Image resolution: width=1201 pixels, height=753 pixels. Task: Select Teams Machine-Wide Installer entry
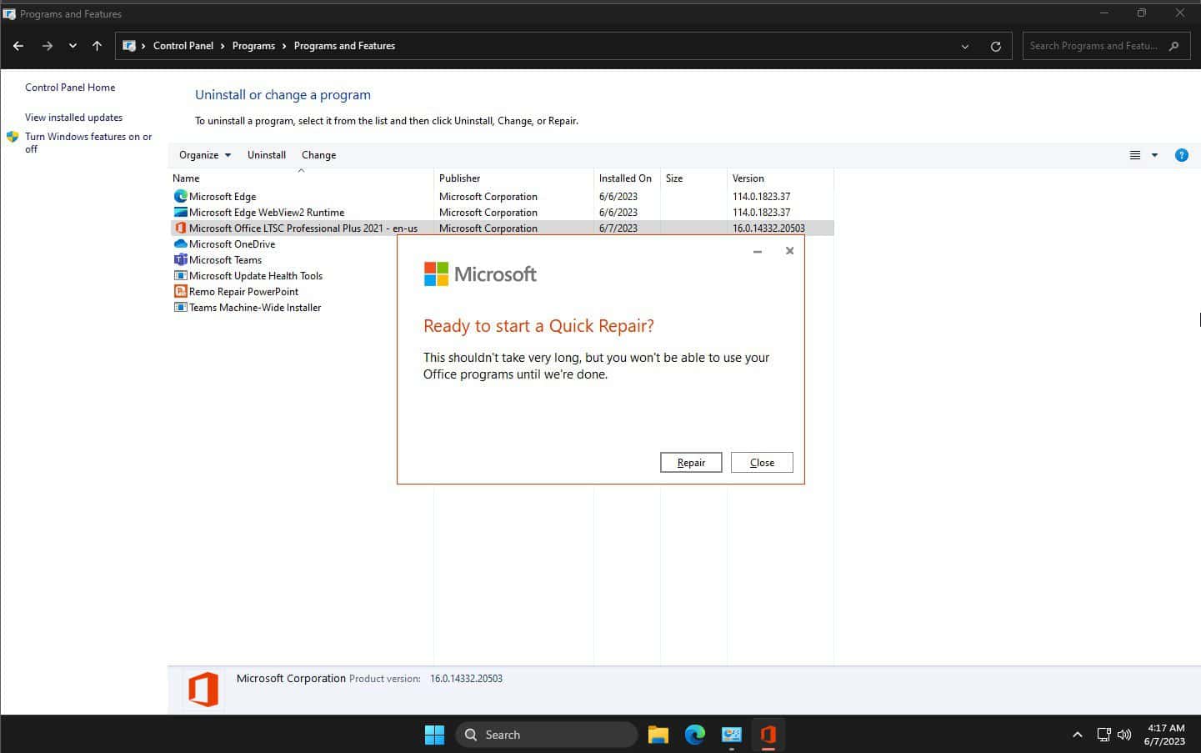255,308
